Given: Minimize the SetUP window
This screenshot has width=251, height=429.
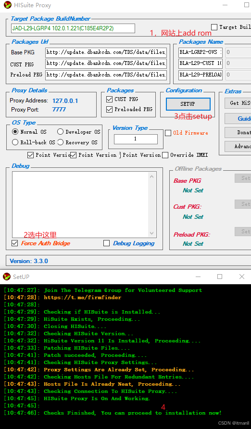Looking at the screenshot, I should (x=199, y=277).
